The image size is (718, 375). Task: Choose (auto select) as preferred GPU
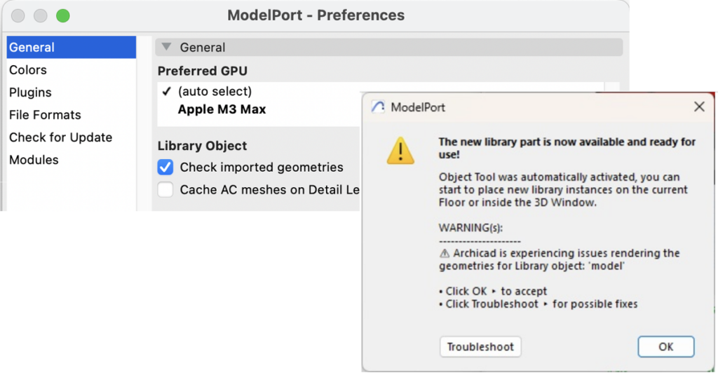215,92
